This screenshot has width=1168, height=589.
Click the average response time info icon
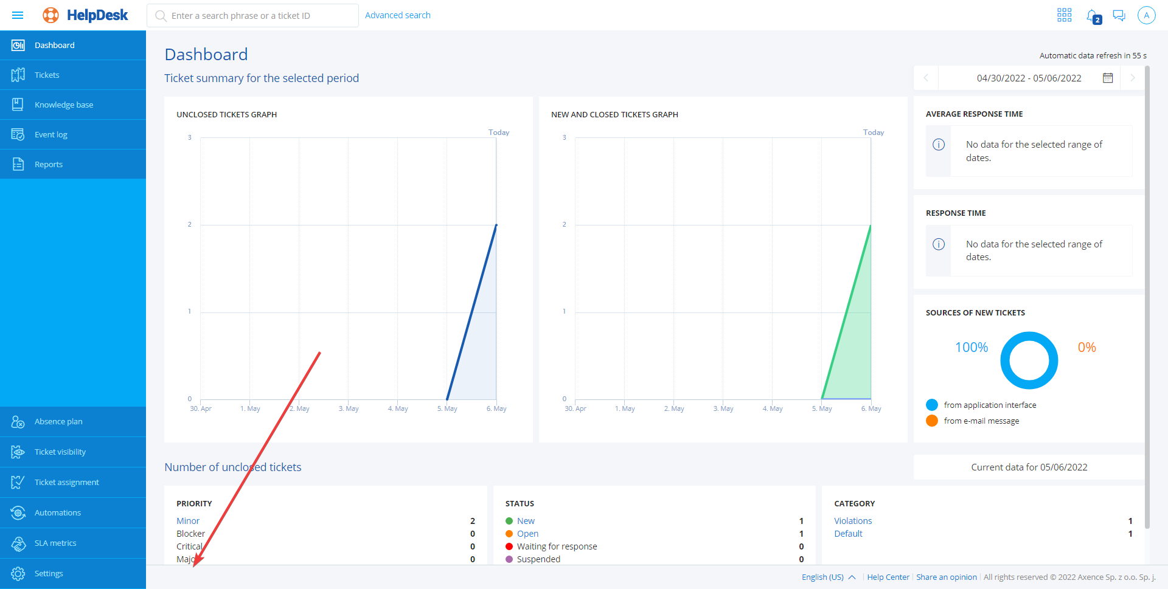[x=939, y=145]
